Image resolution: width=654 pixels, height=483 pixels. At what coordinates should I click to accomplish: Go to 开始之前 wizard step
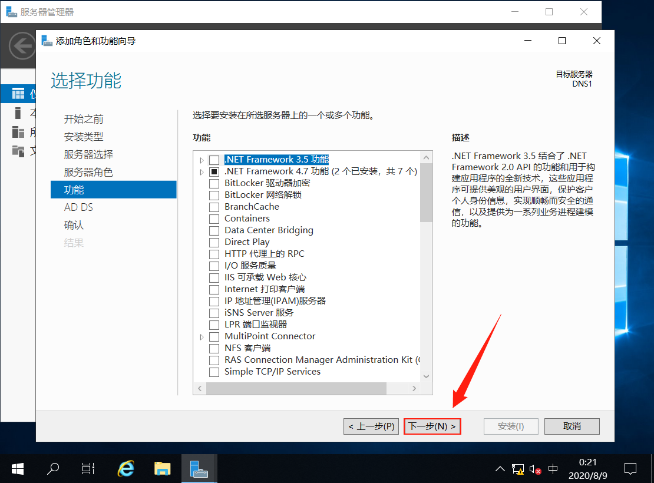pos(84,120)
